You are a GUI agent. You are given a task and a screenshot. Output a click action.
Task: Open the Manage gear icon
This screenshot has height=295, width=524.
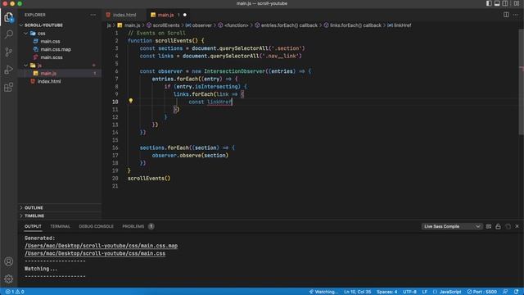pos(9,279)
